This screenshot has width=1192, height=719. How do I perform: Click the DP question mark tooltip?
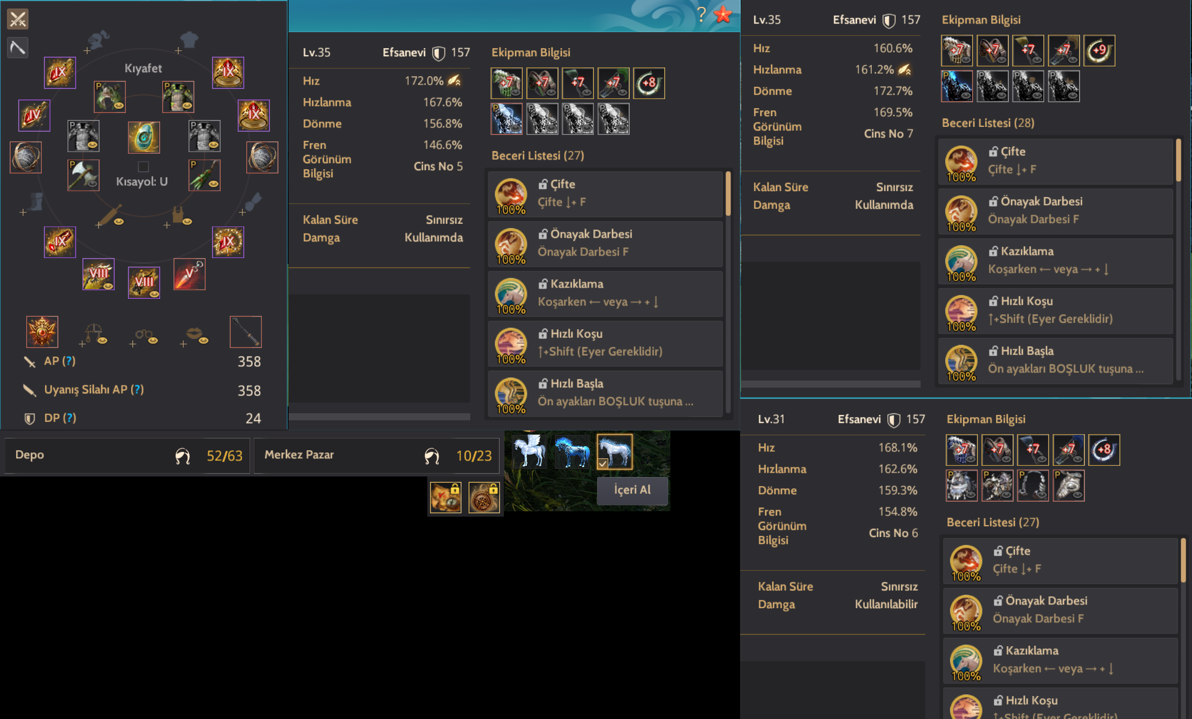point(70,418)
